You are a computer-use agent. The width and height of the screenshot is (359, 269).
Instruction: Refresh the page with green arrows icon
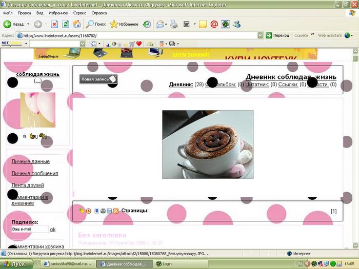pos(66,24)
